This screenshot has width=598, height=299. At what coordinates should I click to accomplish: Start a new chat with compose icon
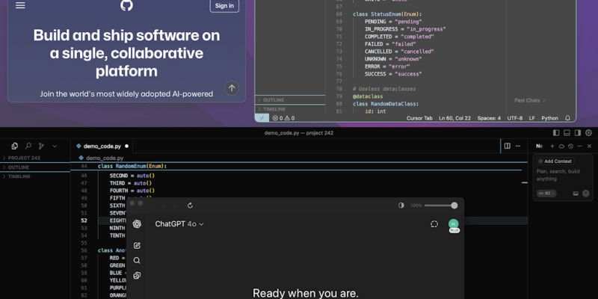(x=137, y=246)
